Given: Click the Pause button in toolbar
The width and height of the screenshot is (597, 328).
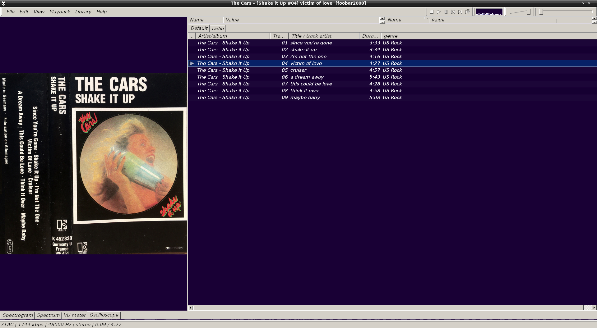Looking at the screenshot, I should [x=446, y=12].
